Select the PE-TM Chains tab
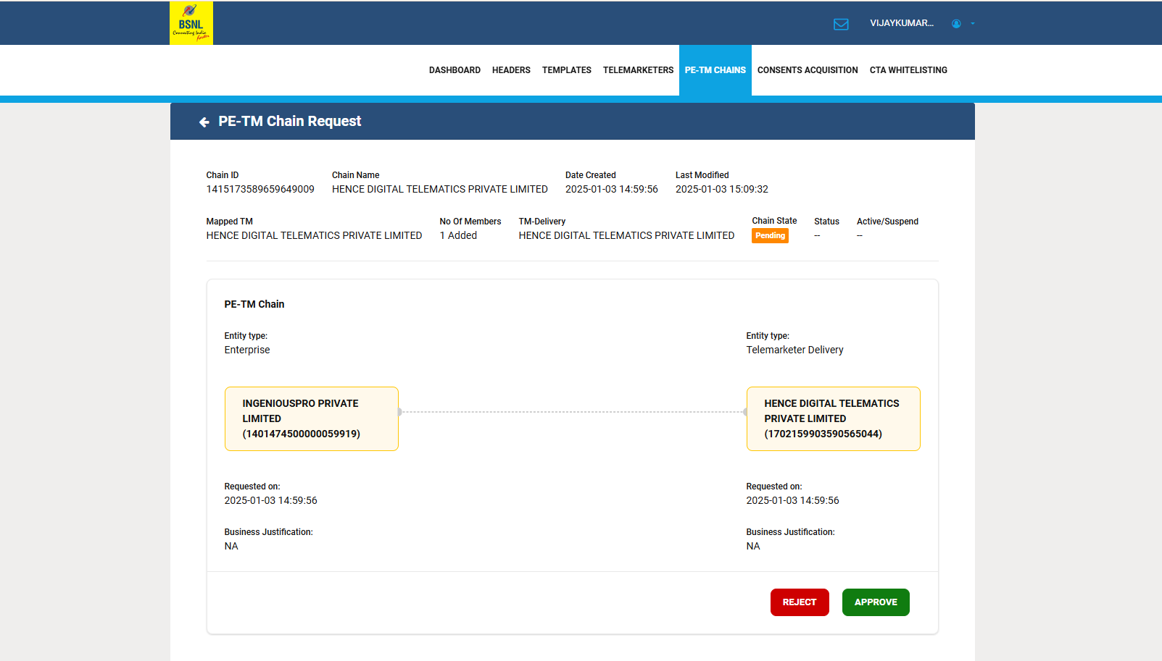Image resolution: width=1162 pixels, height=661 pixels. pyautogui.click(x=715, y=70)
